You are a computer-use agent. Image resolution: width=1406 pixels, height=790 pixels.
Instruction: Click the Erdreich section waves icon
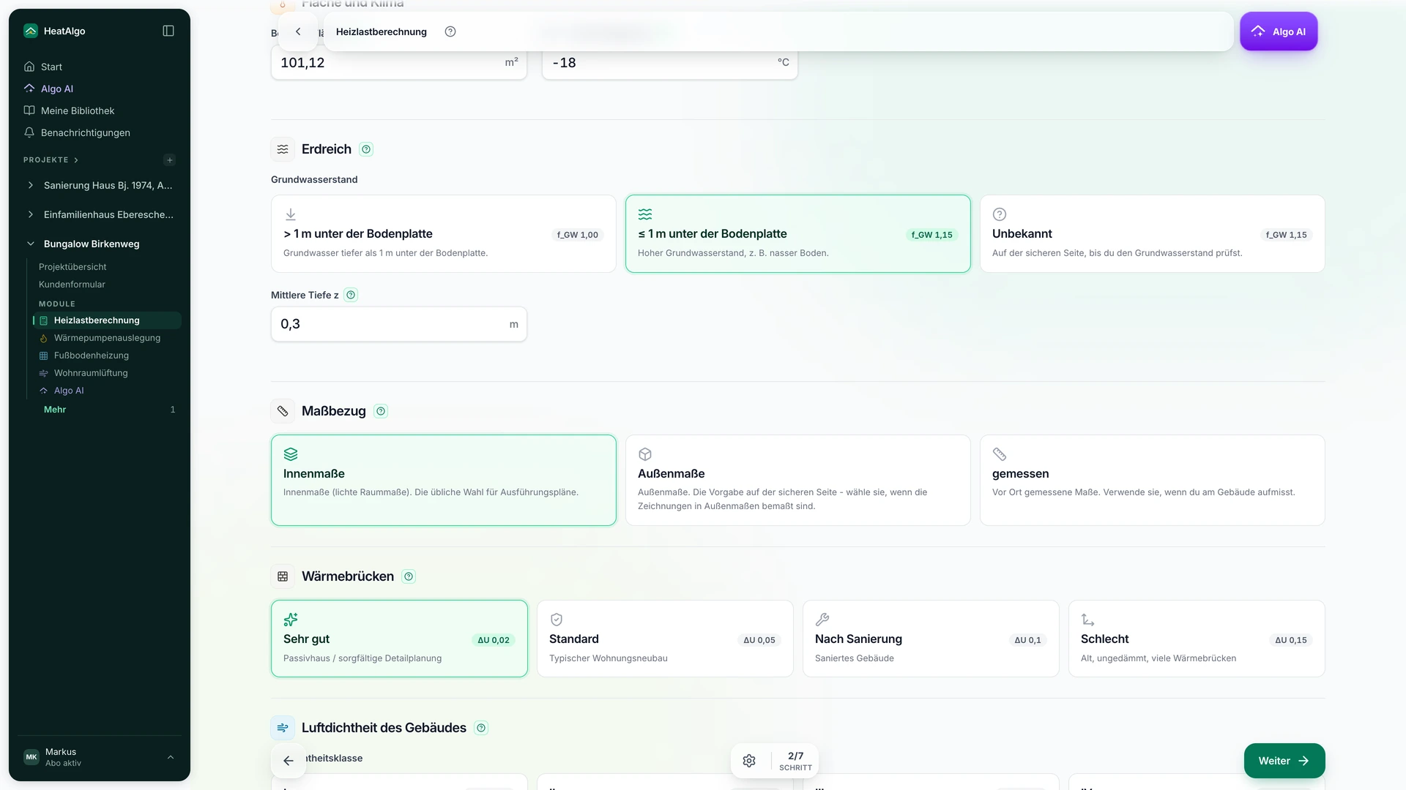point(283,149)
